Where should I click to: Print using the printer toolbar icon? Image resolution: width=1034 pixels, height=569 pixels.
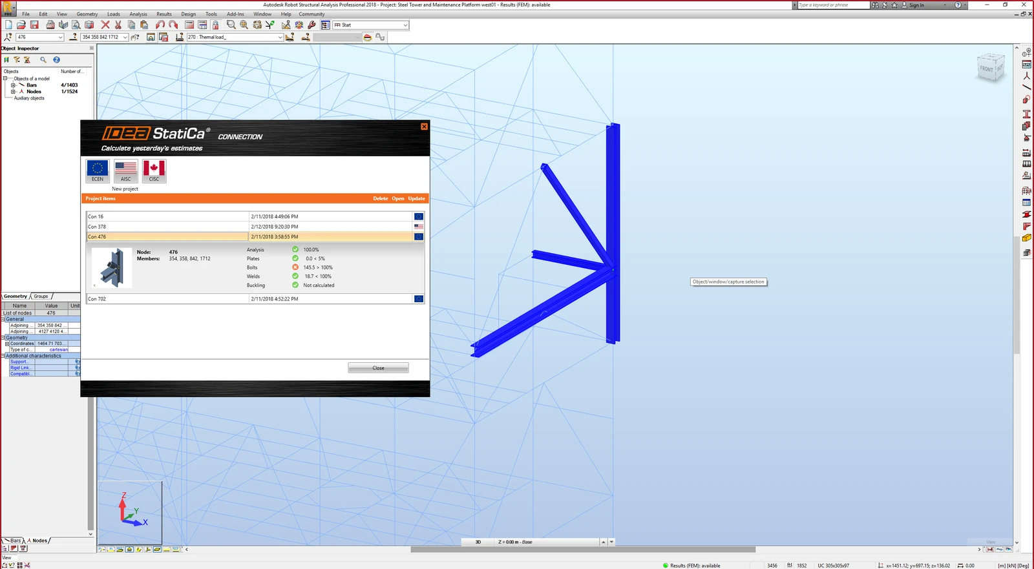(x=50, y=25)
